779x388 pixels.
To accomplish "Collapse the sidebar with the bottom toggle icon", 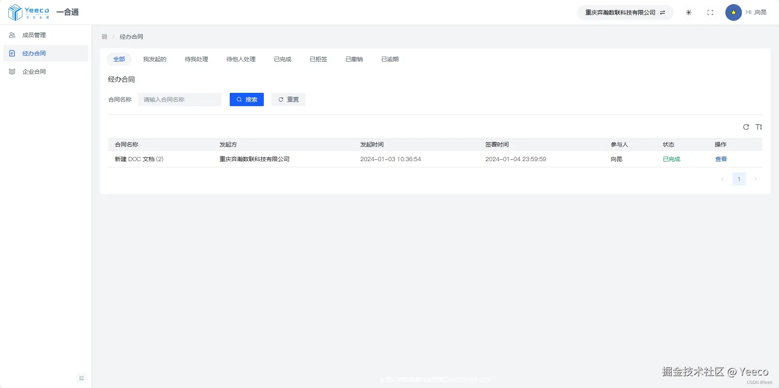I will coord(82,378).
